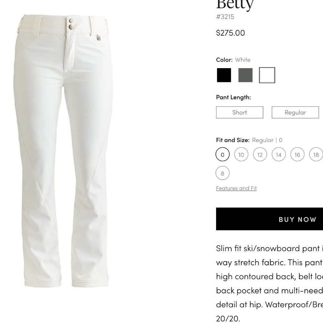This screenshot has height=323, width=323.
Task: Pick the white color swatch
Action: click(267, 75)
